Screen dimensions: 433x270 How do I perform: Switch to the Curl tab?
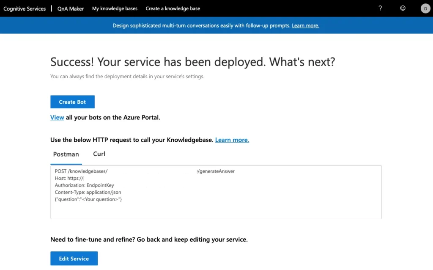click(x=99, y=154)
